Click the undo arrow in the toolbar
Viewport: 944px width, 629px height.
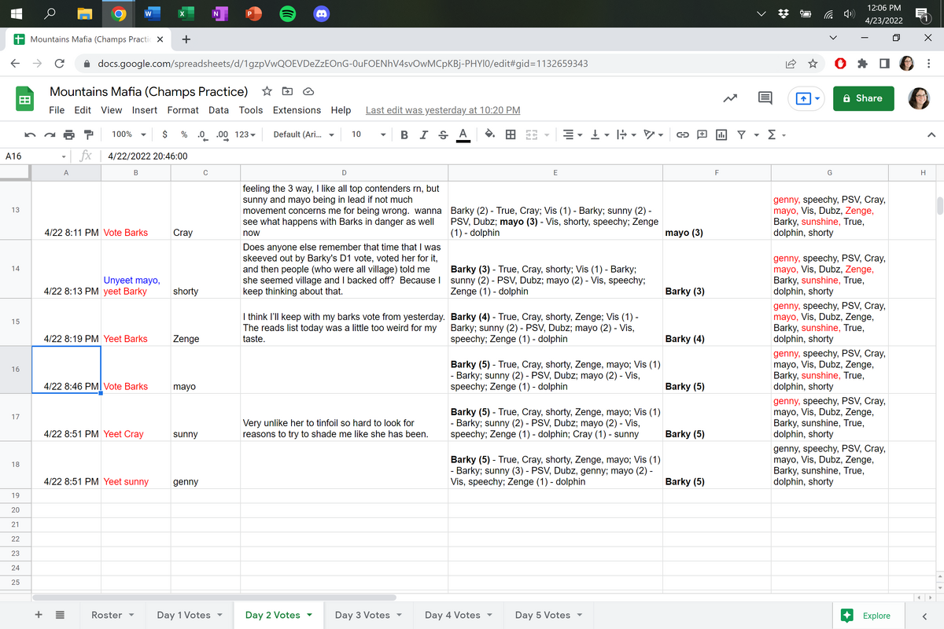tap(30, 134)
